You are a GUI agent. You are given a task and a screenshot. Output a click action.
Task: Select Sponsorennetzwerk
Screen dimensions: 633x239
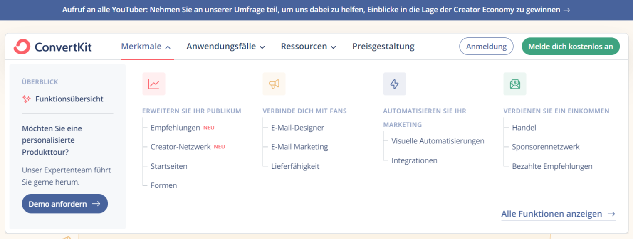coord(546,147)
